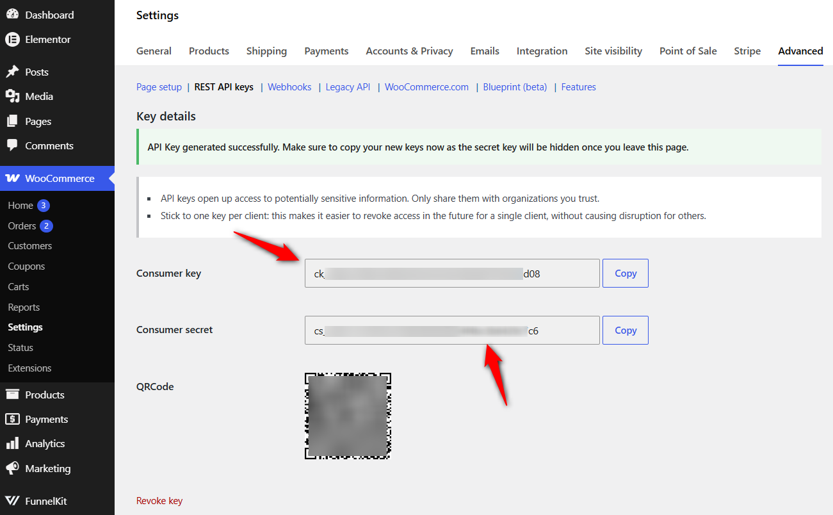Open the Integration tab
The height and width of the screenshot is (515, 833).
click(542, 51)
